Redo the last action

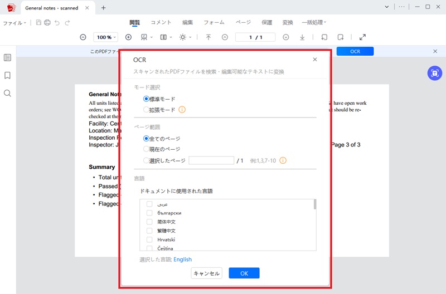click(67, 23)
